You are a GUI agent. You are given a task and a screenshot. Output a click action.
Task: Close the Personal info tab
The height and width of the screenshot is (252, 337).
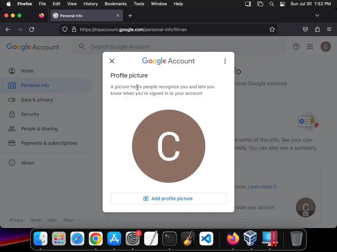click(118, 15)
